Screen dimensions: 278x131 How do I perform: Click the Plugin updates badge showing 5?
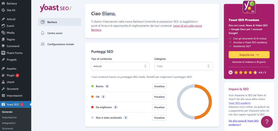[17, 75]
